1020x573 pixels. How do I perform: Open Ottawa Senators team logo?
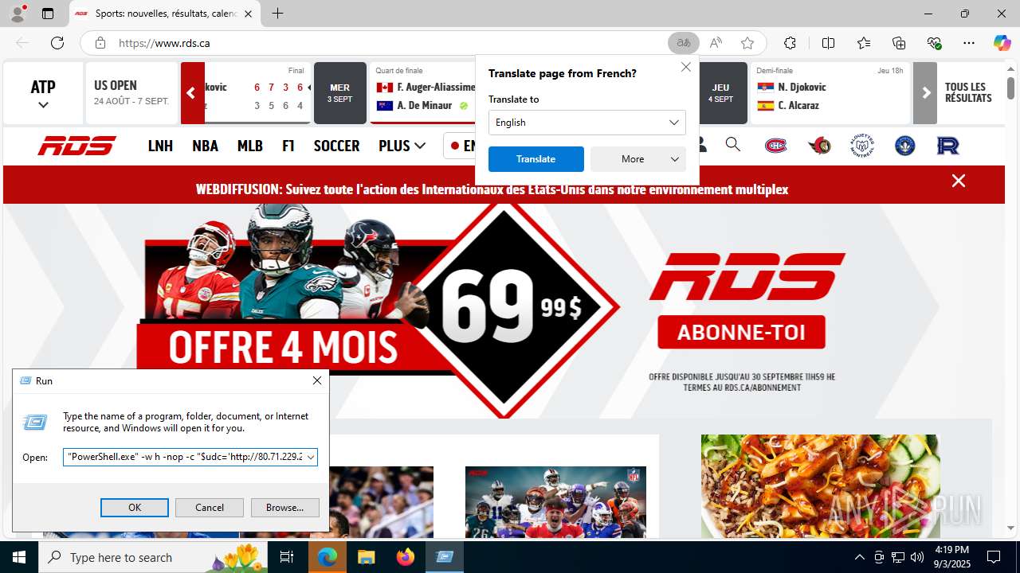[819, 146]
